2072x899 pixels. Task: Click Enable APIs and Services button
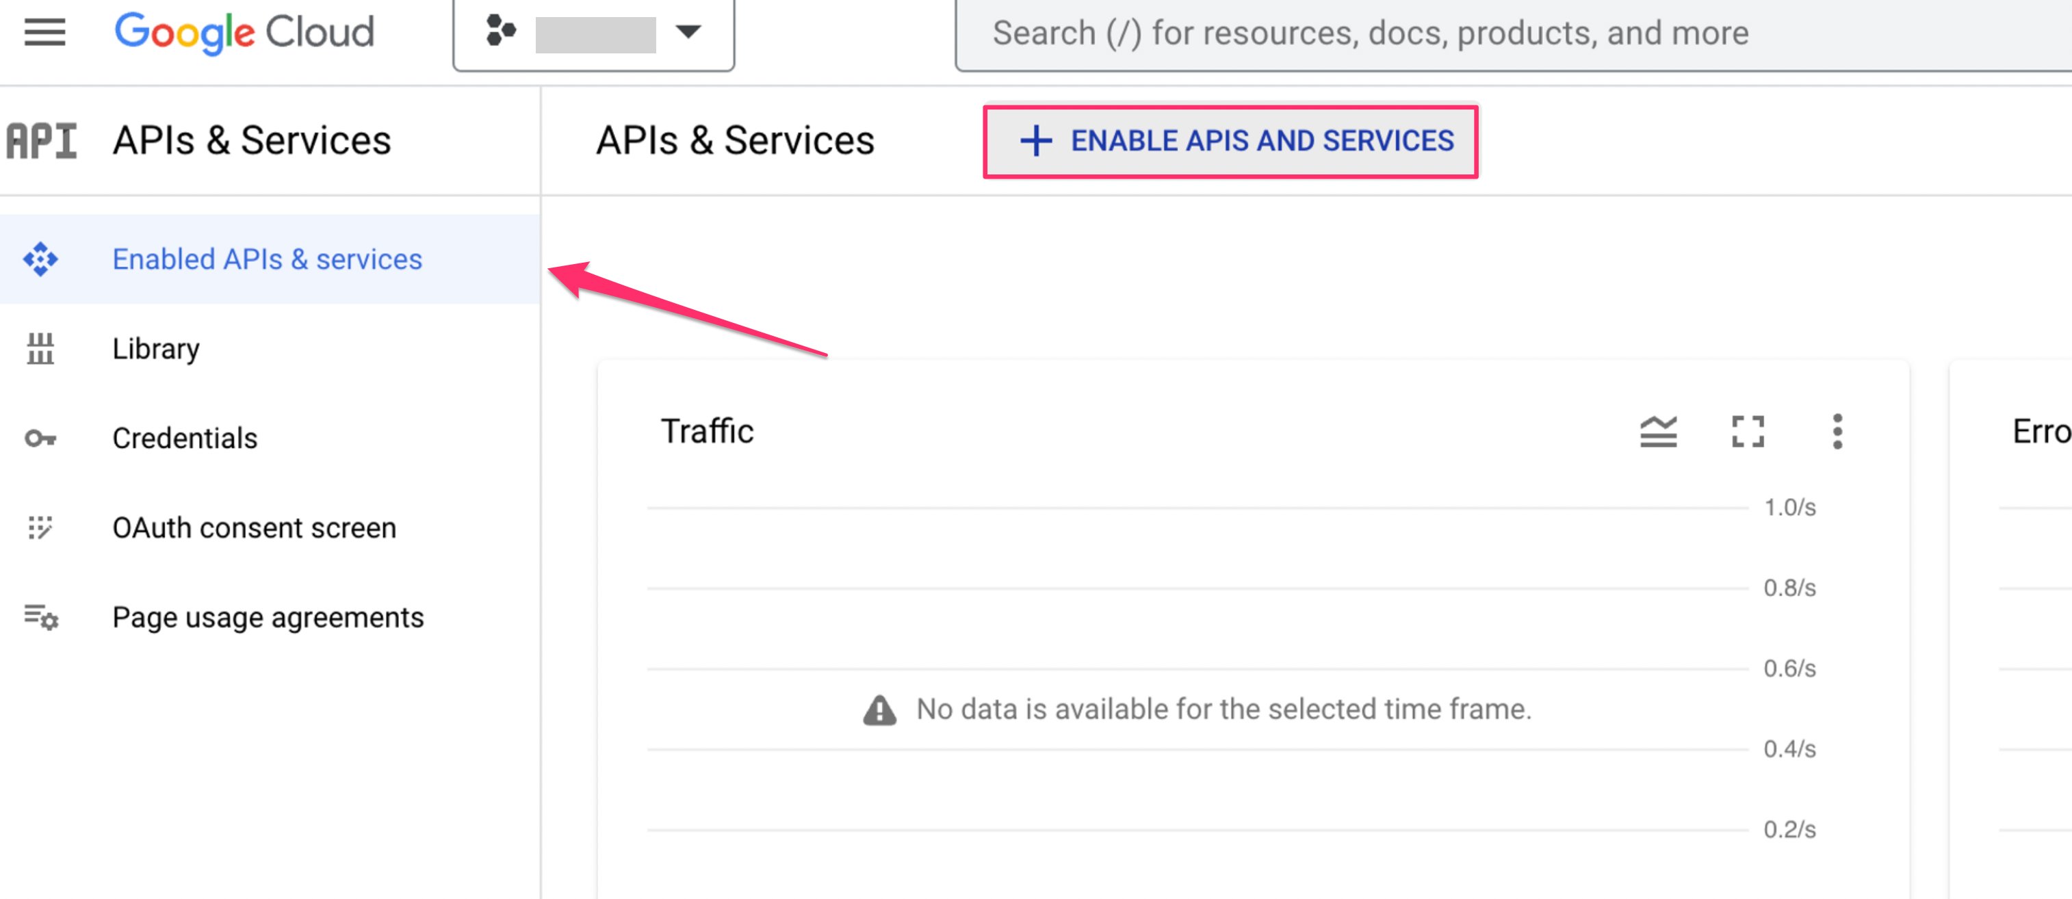1230,141
